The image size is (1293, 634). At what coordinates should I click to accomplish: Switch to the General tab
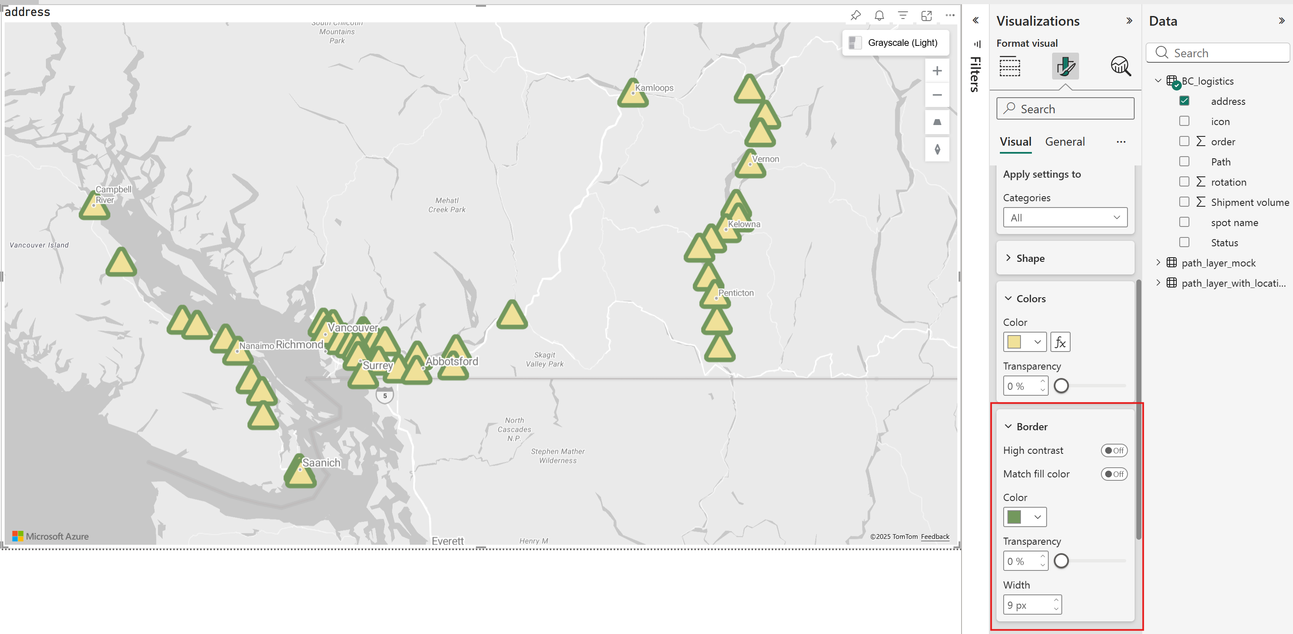tap(1065, 142)
